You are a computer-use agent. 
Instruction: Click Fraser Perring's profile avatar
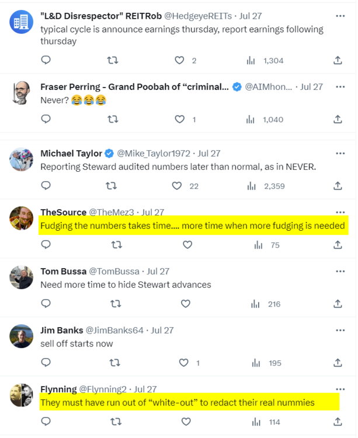coord(22,92)
